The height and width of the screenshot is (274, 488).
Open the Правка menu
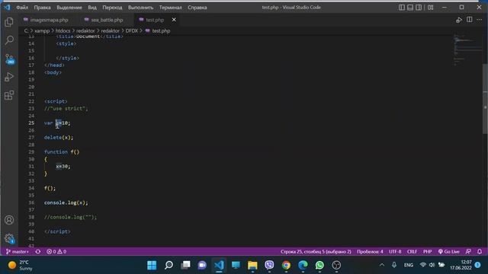(43, 7)
